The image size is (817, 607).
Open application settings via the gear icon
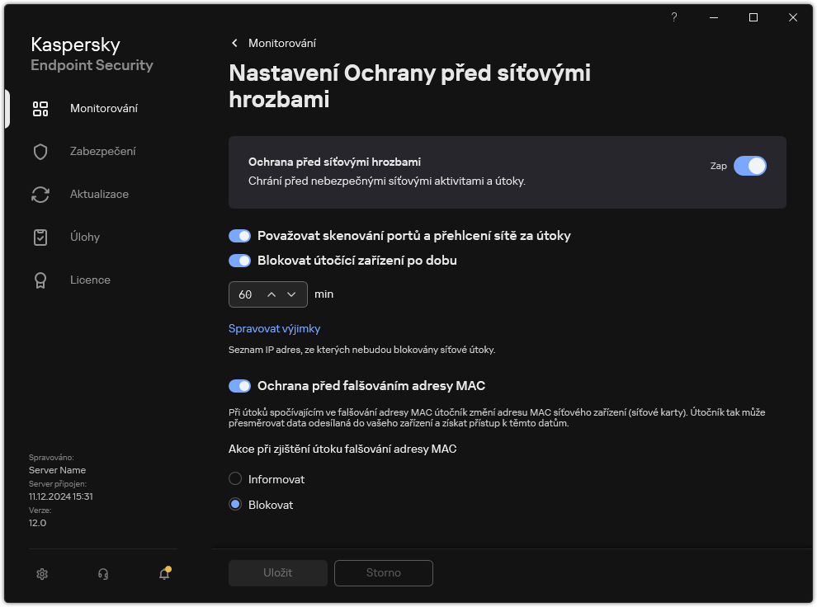42,573
